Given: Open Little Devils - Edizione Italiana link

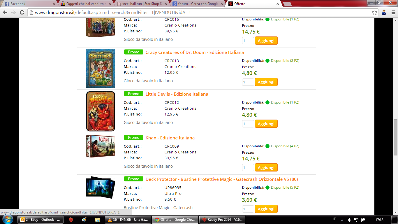Looking at the screenshot, I should 177,94.
